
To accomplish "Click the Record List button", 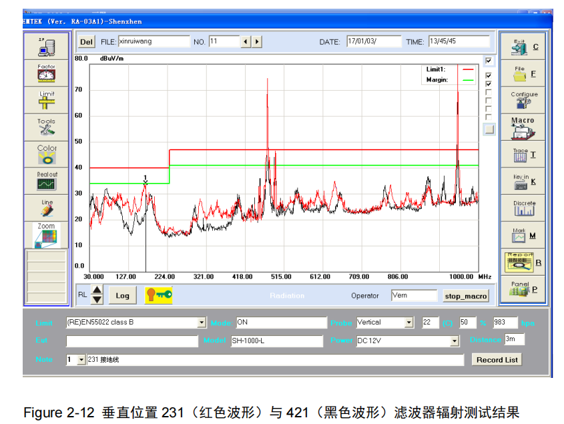I will [x=497, y=360].
